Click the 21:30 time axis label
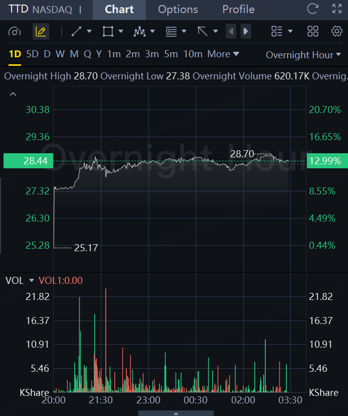This screenshot has height=416, width=348. (x=101, y=400)
